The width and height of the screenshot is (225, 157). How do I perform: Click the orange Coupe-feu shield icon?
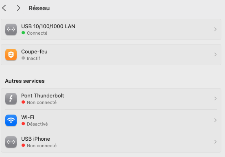[x=11, y=55]
